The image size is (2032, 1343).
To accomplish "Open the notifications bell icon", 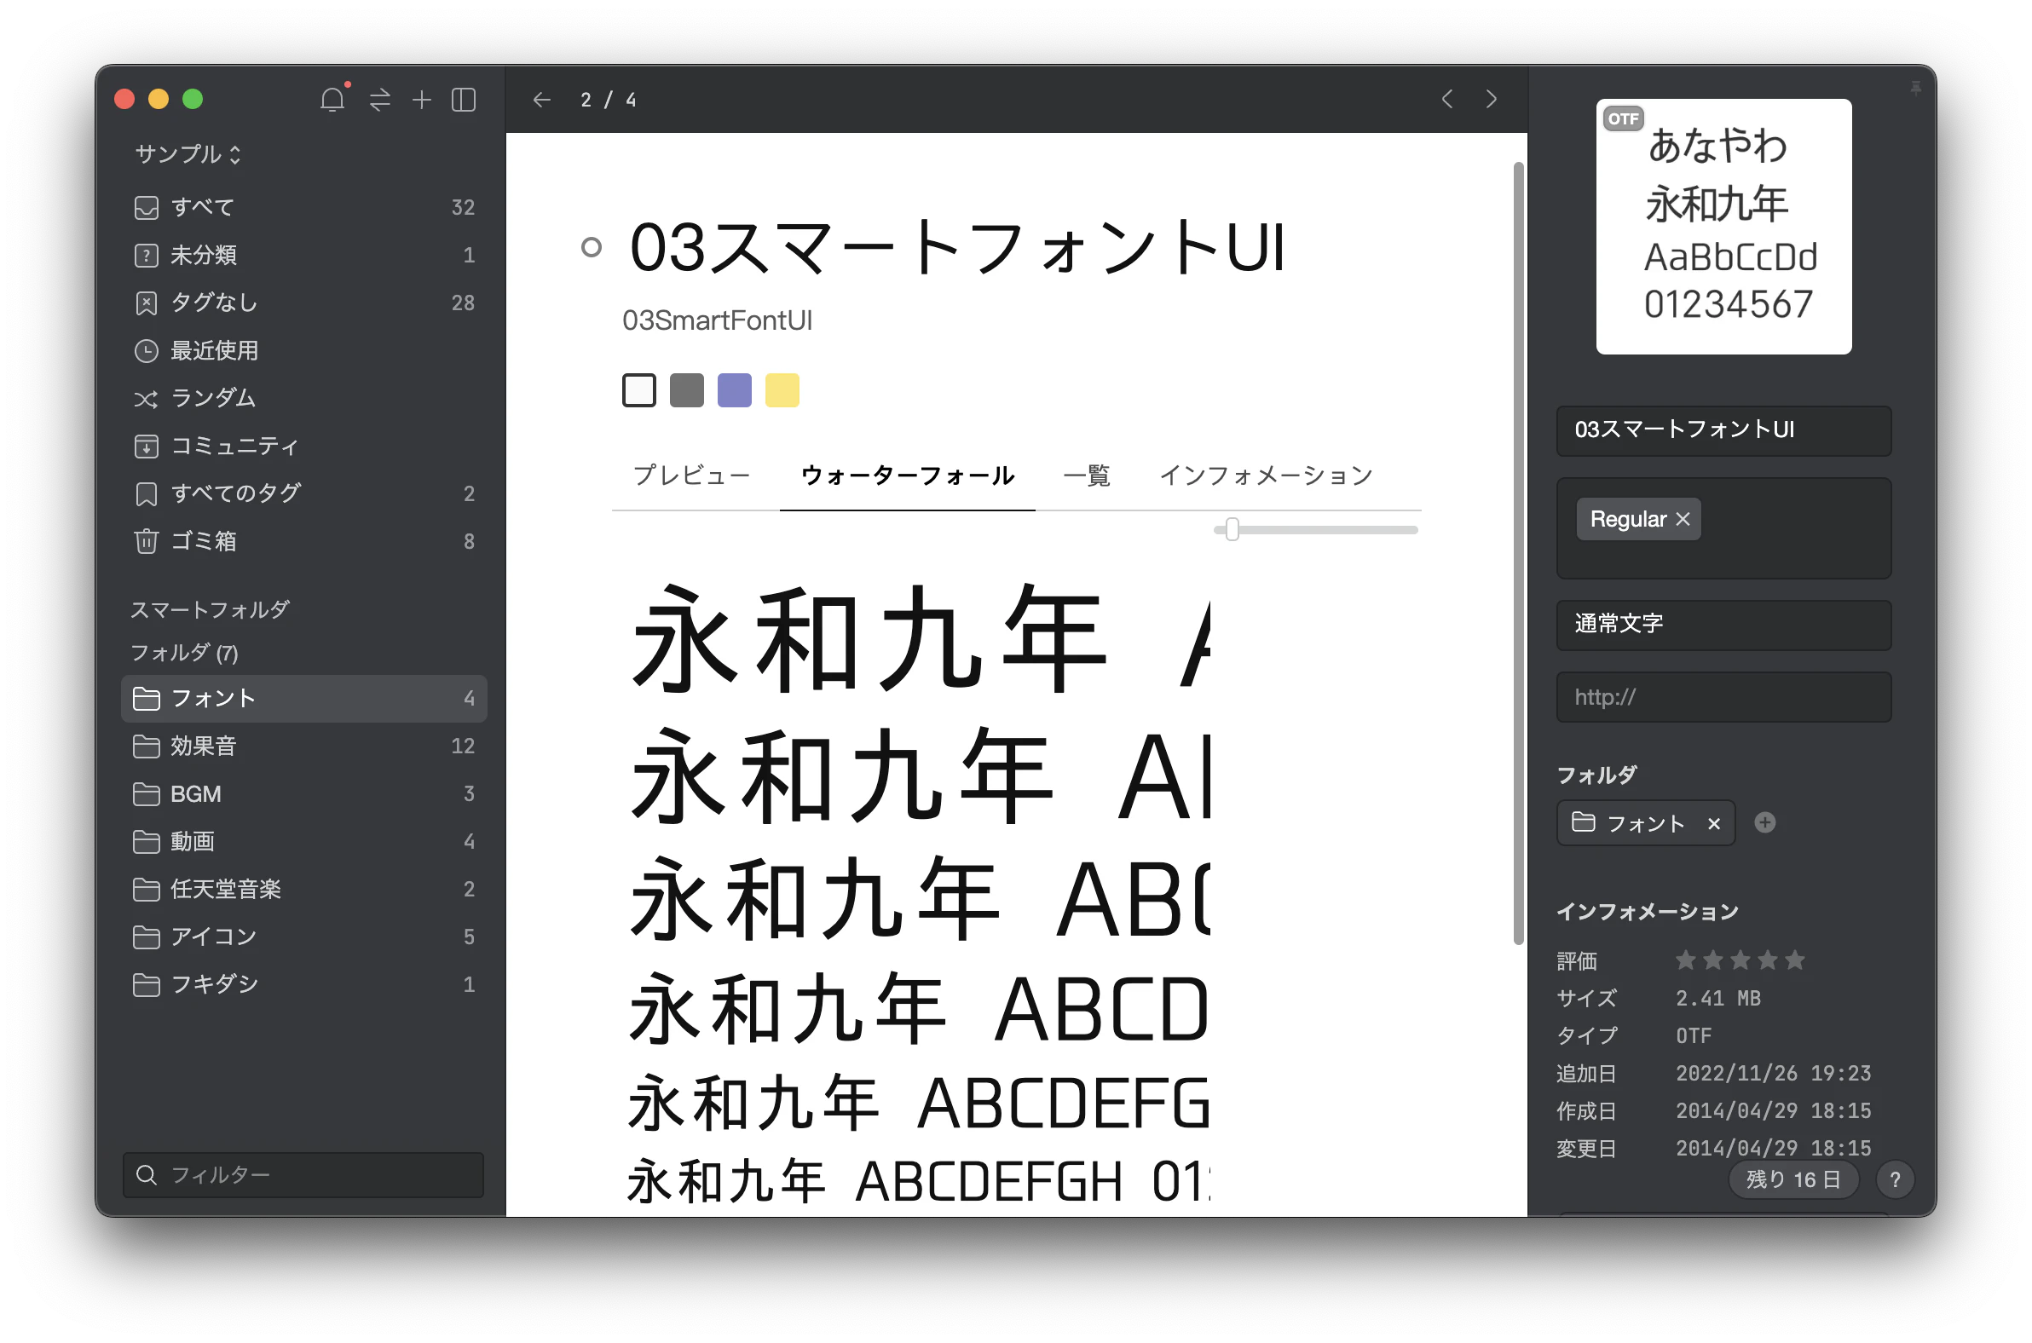I will point(334,99).
